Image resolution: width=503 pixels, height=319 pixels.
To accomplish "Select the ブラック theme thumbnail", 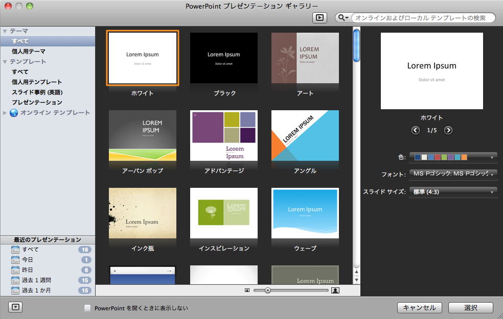I will [224, 58].
